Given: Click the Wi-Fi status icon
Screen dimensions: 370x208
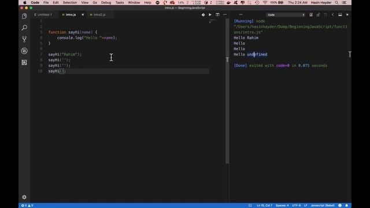Looking at the screenshot, I should (265, 2).
